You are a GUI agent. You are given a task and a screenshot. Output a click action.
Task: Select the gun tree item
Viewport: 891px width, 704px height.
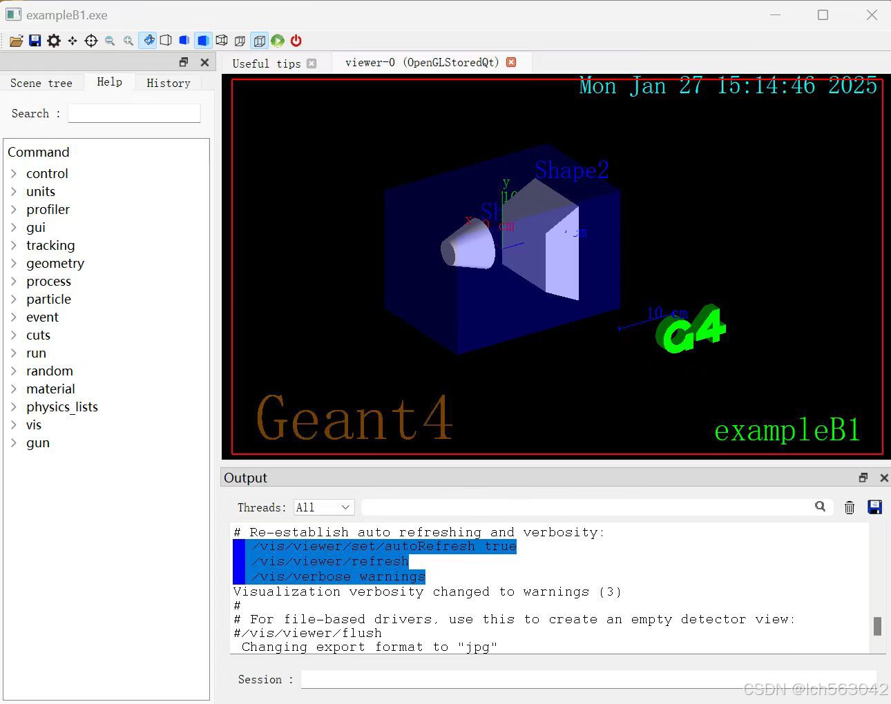pos(38,442)
